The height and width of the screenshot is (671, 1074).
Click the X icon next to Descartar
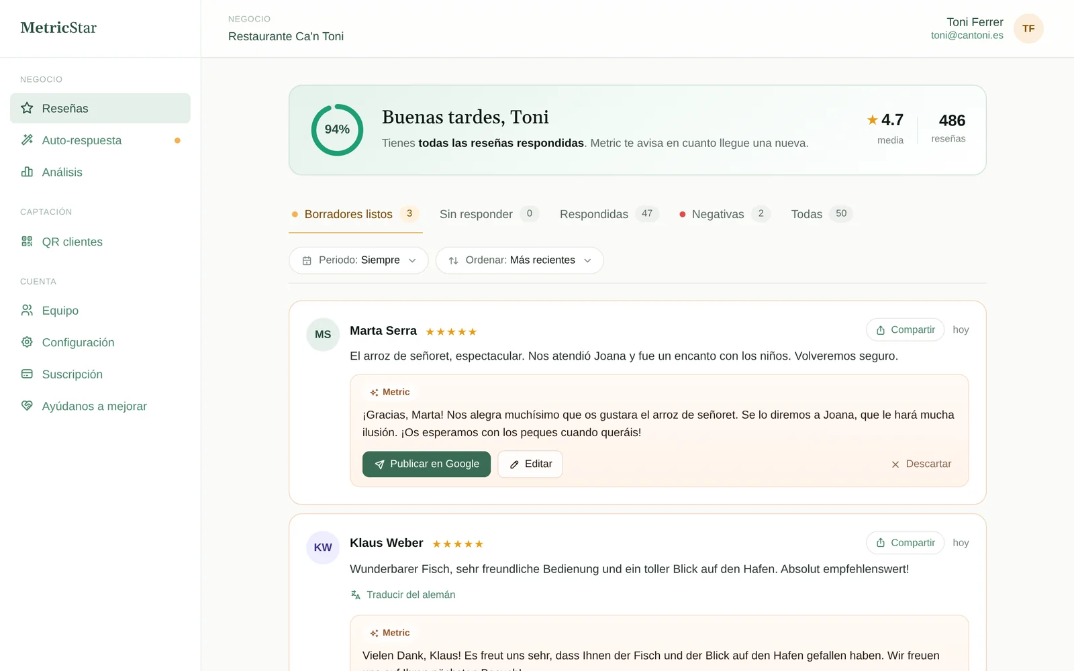coord(895,464)
